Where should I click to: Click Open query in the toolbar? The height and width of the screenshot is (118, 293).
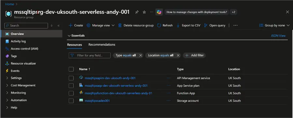(215, 26)
